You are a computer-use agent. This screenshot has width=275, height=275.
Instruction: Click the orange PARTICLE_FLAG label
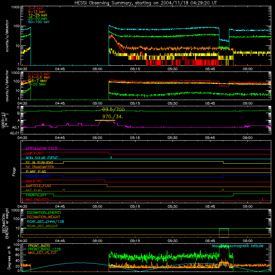point(38,186)
